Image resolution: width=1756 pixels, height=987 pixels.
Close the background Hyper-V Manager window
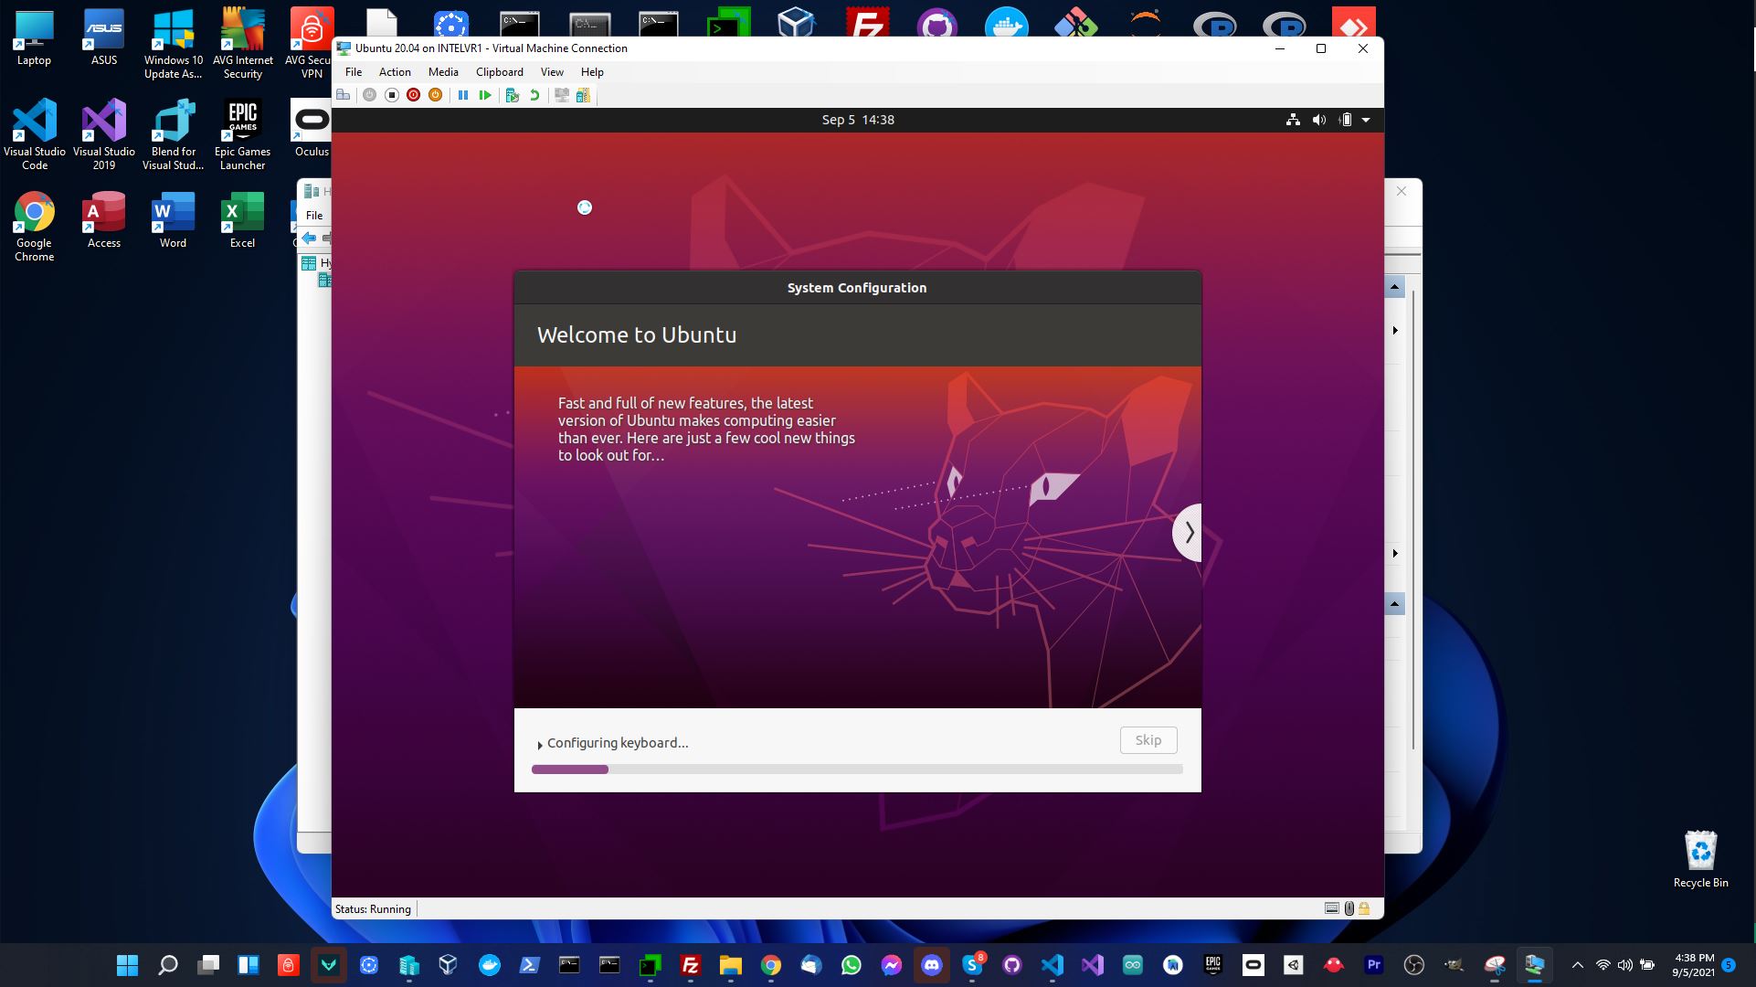(1402, 191)
